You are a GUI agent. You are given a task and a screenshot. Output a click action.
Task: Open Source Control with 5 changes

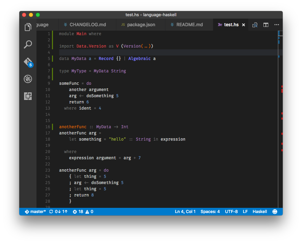(x=28, y=62)
